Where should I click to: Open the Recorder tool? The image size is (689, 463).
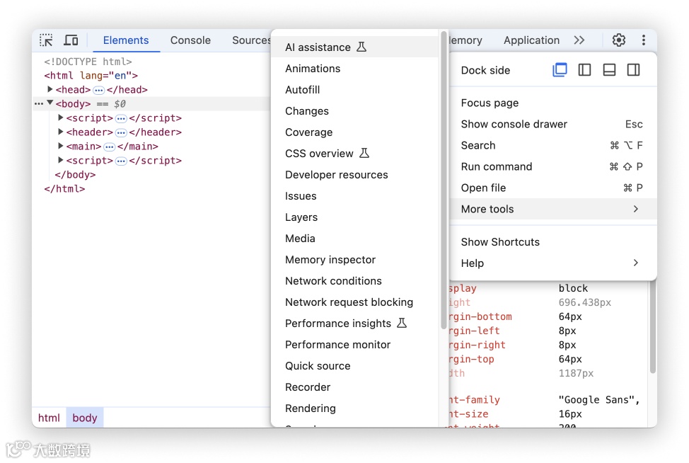(x=355, y=387)
